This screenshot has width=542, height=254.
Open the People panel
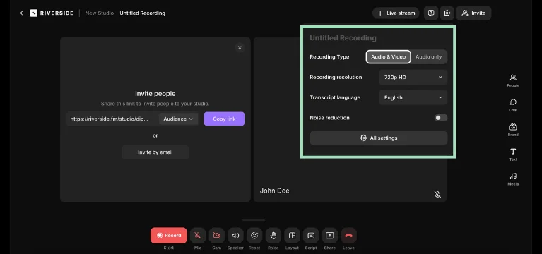point(513,80)
